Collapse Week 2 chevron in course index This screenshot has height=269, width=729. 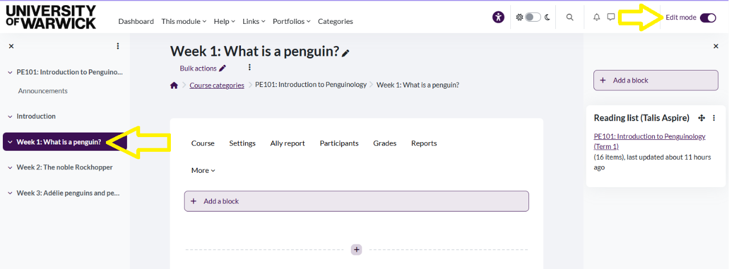point(10,168)
